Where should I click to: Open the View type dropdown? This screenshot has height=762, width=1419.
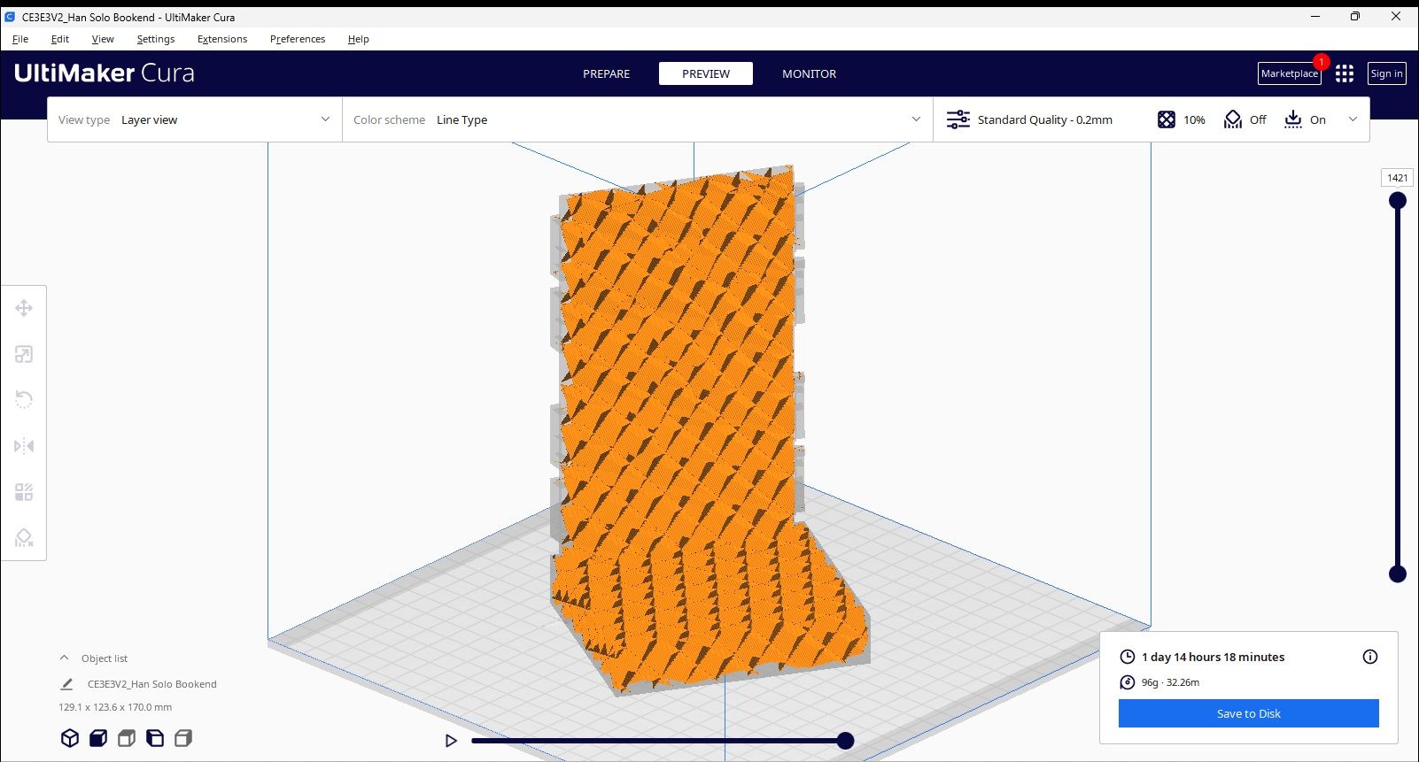[195, 119]
